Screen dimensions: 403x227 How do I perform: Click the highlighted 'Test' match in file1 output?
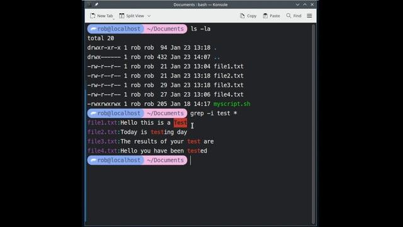(181, 123)
